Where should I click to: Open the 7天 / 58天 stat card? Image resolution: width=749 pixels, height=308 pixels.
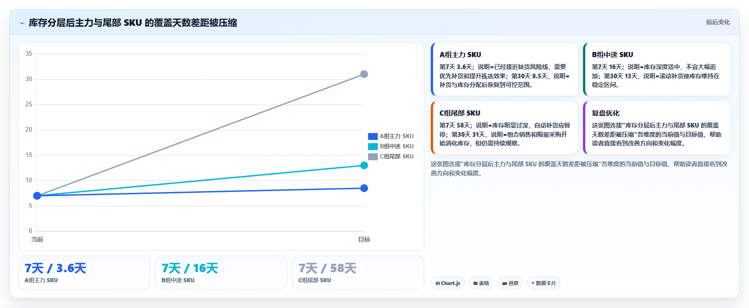(x=358, y=273)
